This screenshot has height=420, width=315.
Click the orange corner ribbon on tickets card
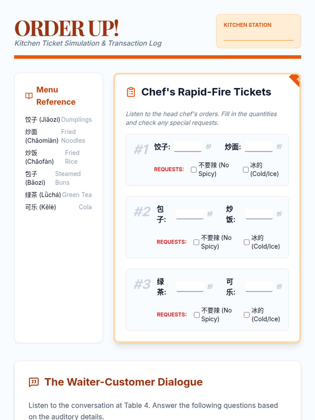click(296, 80)
